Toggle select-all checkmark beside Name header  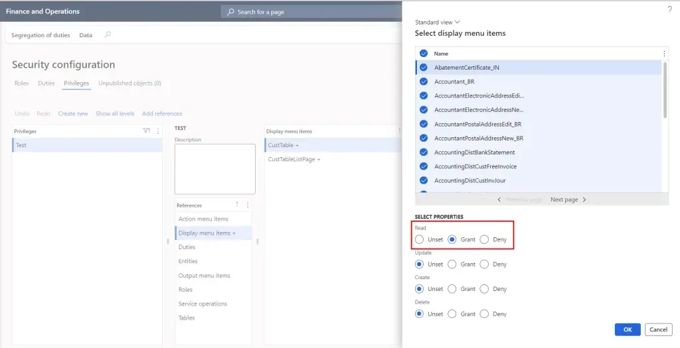(424, 54)
